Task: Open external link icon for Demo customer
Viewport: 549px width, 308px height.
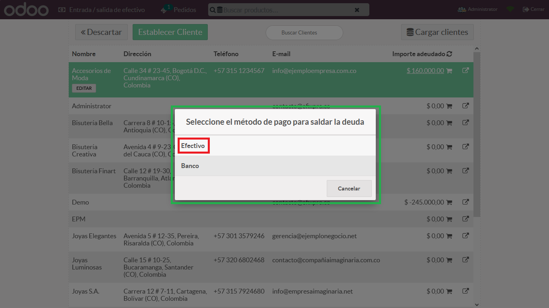Action: [x=465, y=202]
